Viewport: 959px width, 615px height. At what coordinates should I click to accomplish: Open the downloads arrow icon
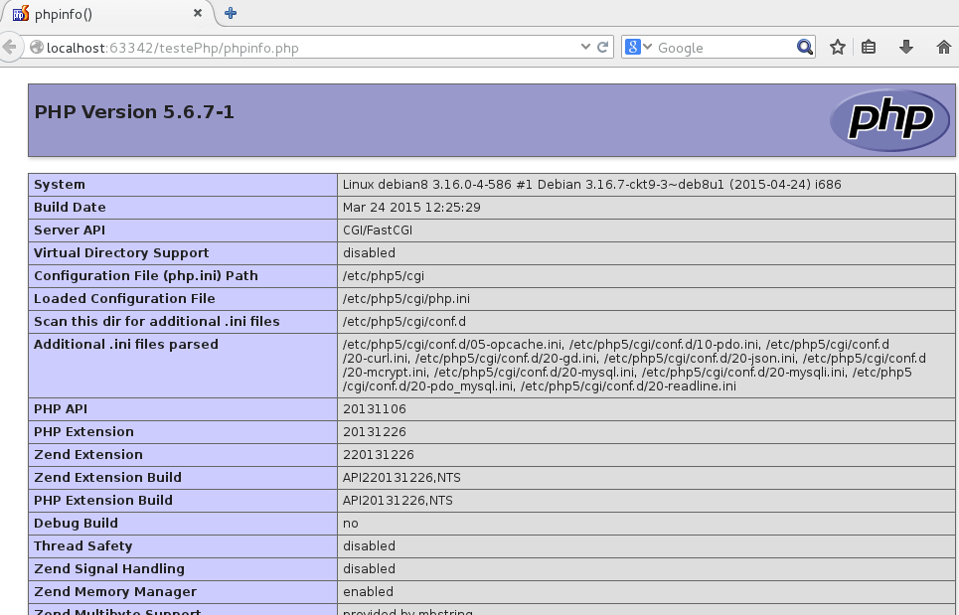tap(905, 47)
